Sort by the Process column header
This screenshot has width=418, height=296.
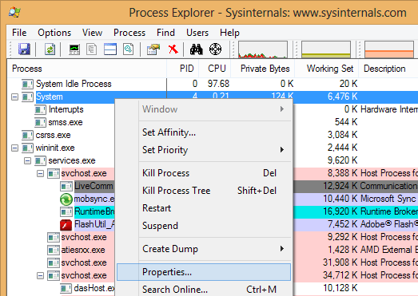[87, 69]
